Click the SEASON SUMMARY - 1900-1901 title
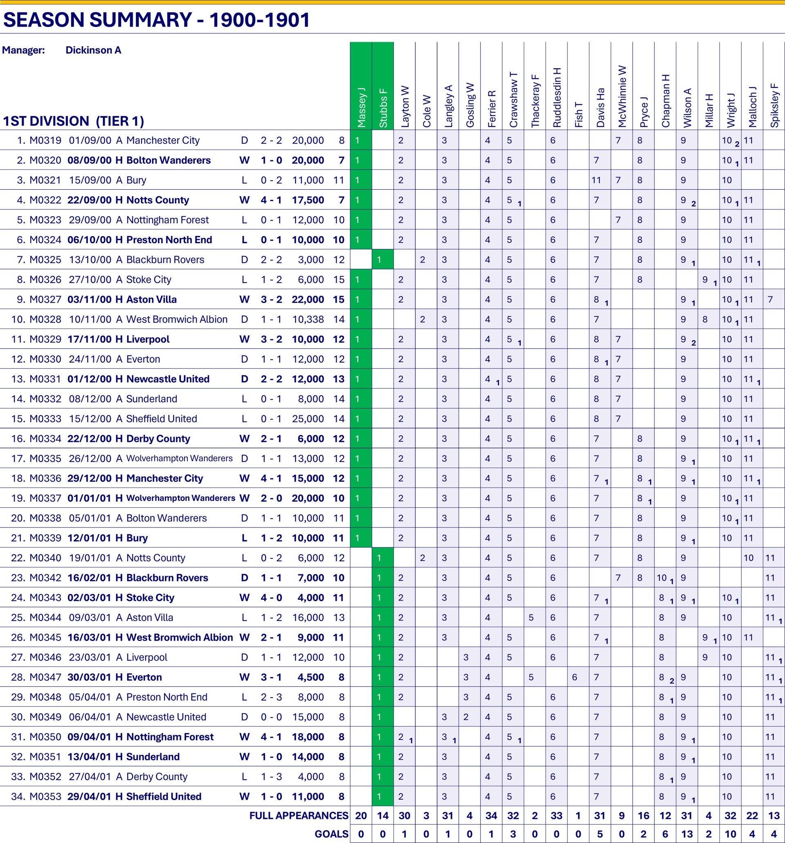The width and height of the screenshot is (785, 843). 157,20
